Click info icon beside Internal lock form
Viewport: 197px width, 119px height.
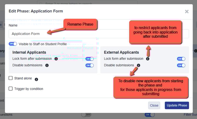click(x=56, y=59)
